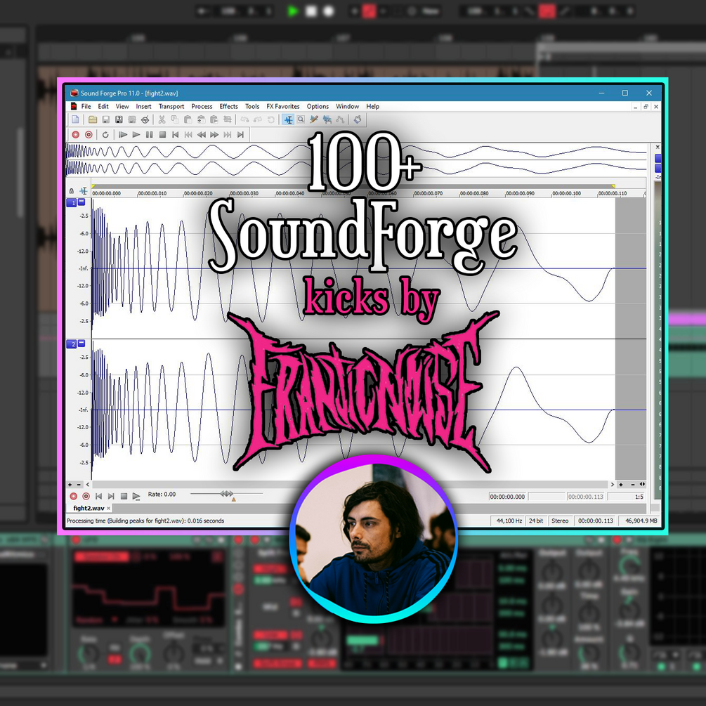Click Record in the main transport toolbar

coord(76,135)
